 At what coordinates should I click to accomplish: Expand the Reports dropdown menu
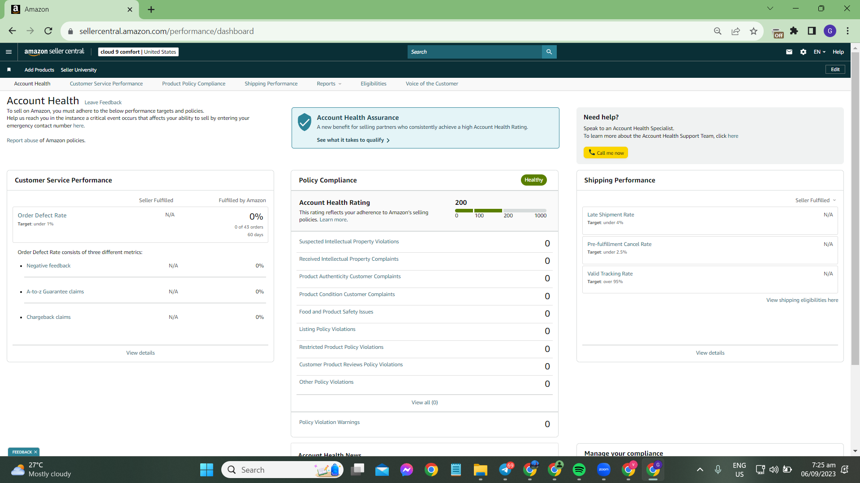[329, 84]
